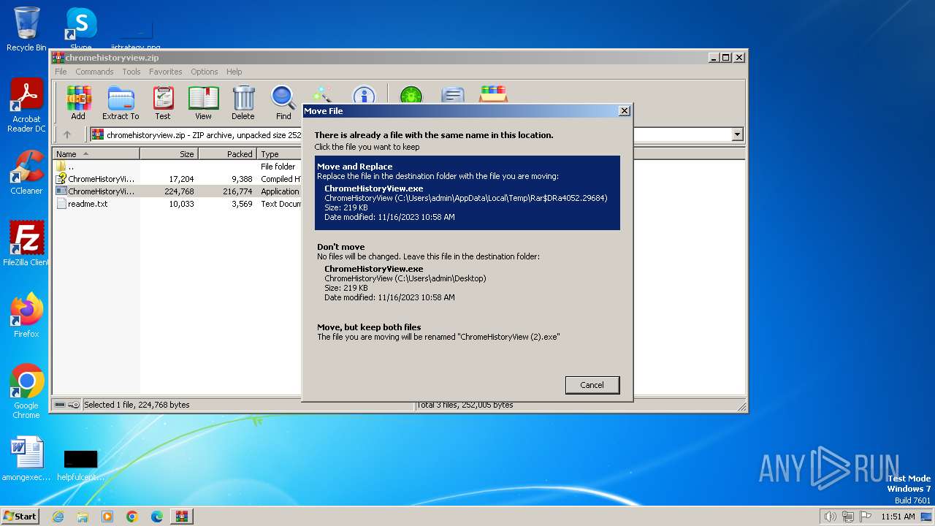Click the Test archive icon
This screenshot has height=526, width=935.
[163, 102]
